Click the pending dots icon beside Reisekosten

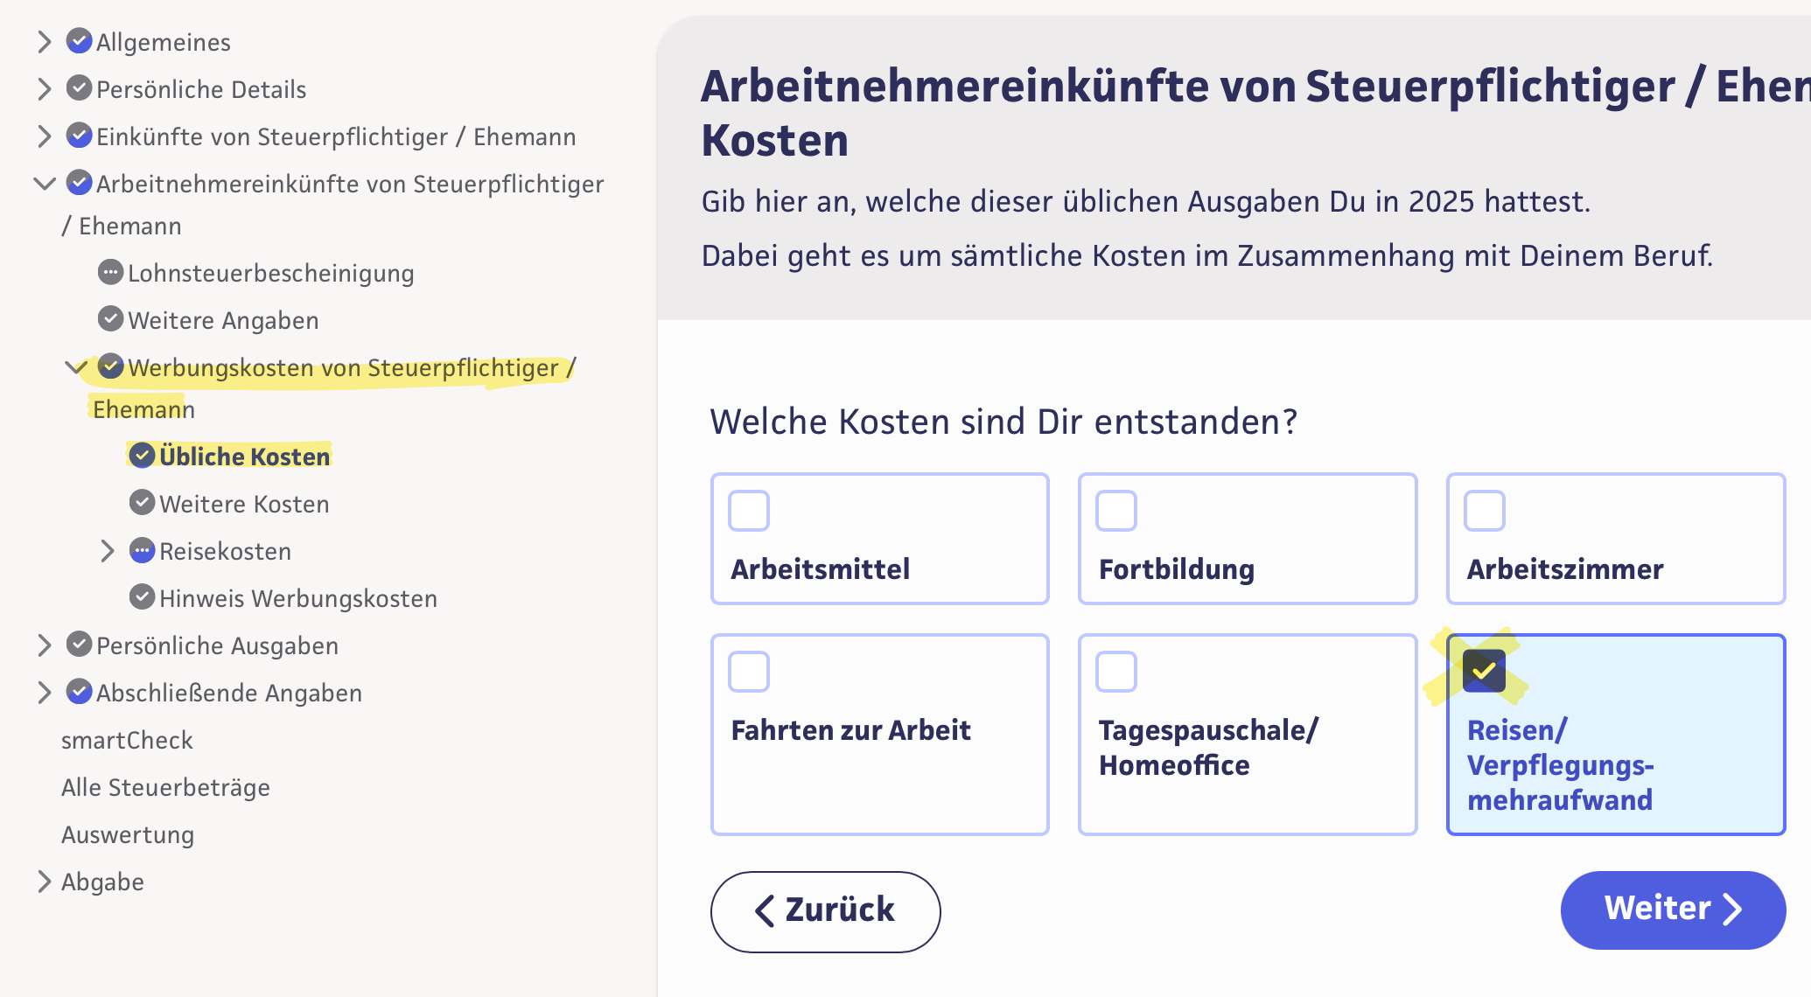pos(142,551)
